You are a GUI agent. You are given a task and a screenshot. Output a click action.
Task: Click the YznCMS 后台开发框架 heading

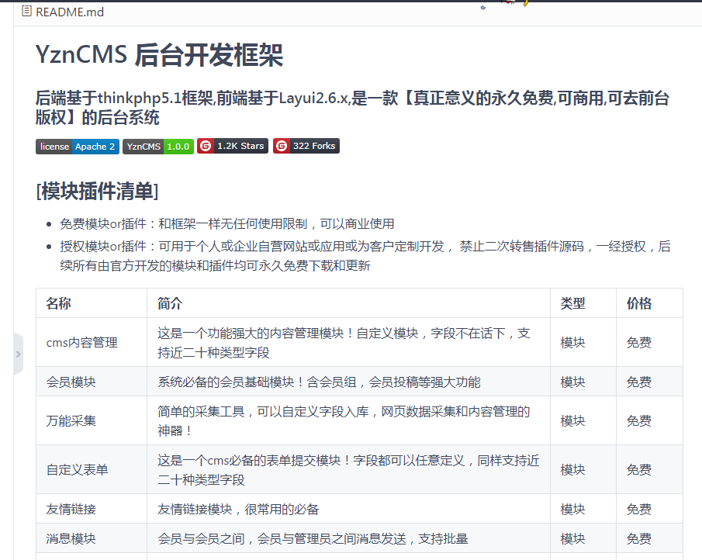tap(159, 56)
